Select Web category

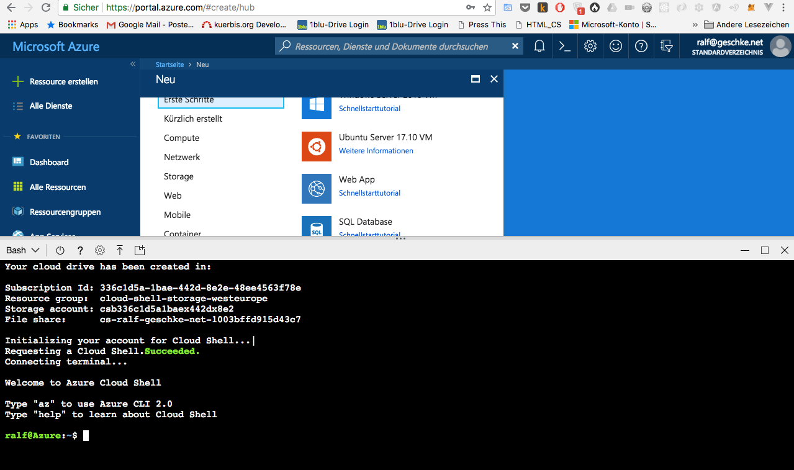[x=173, y=196]
